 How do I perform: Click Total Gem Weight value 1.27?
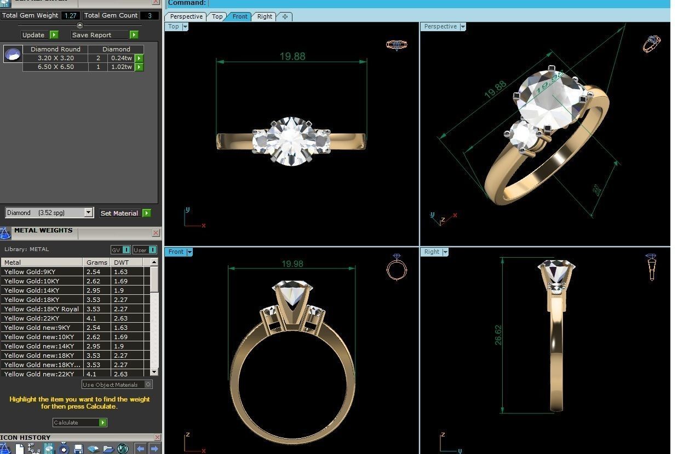70,15
